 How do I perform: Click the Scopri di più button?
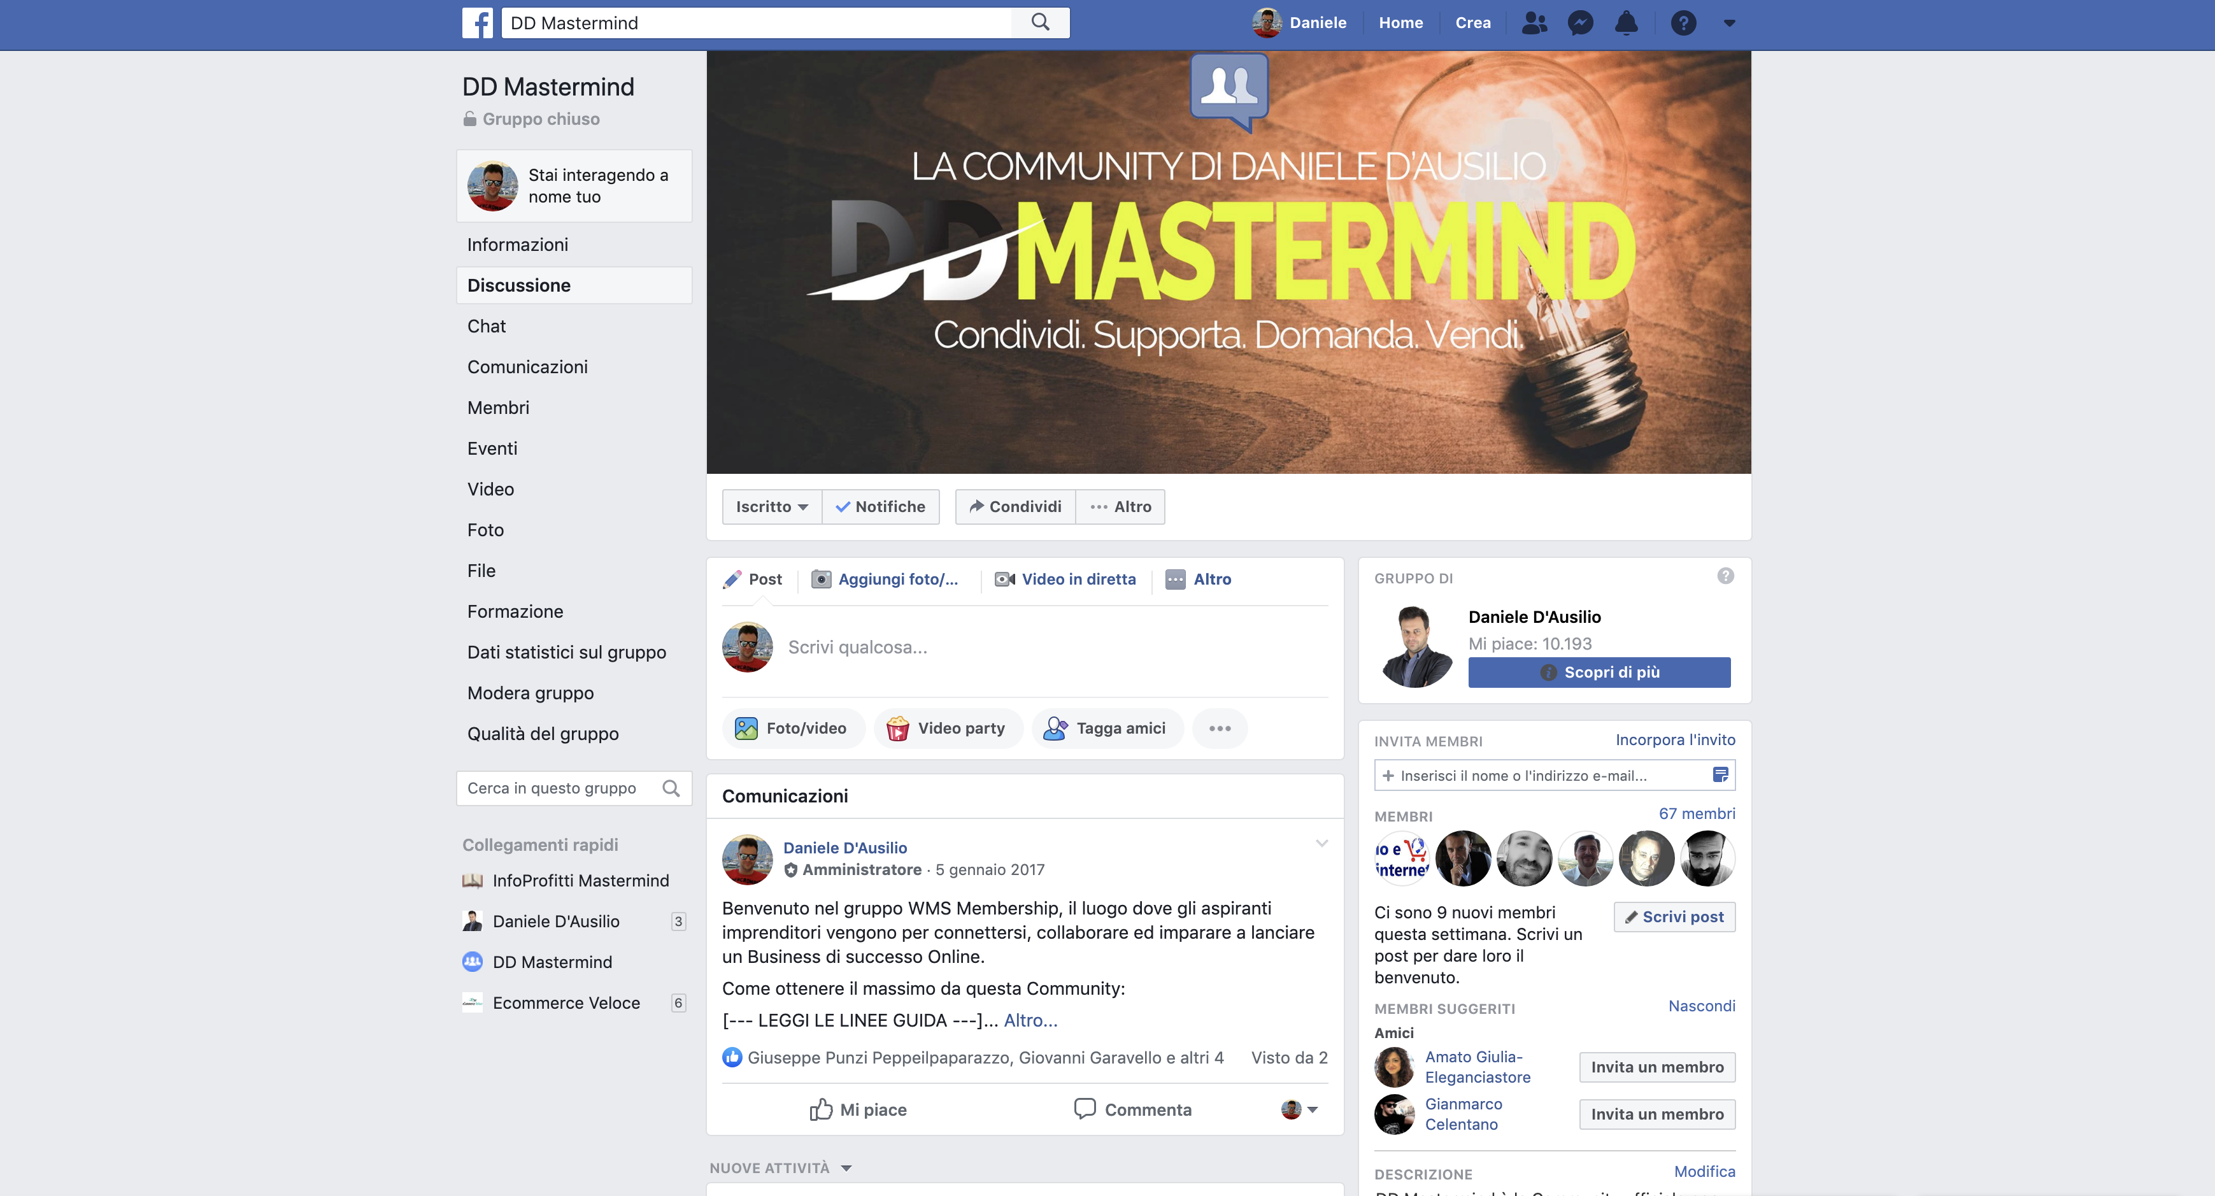pyautogui.click(x=1599, y=673)
